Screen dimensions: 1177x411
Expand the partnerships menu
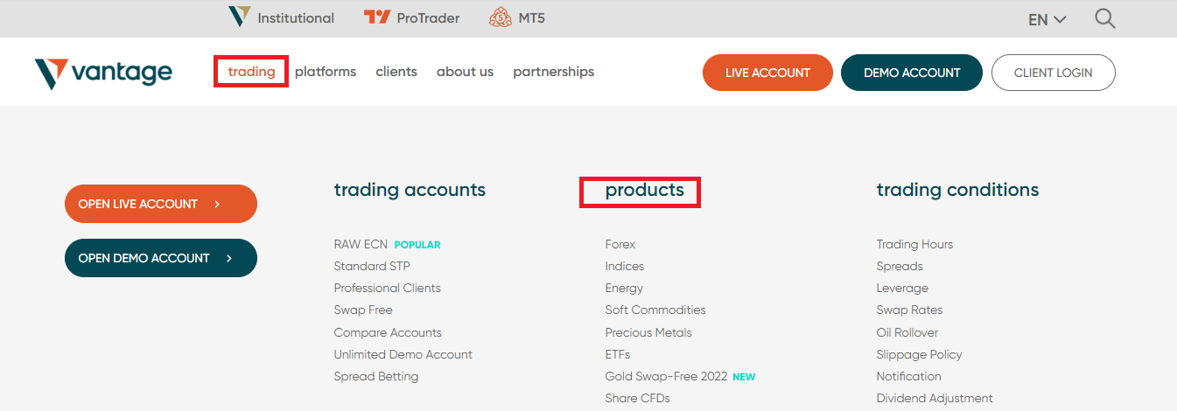pyautogui.click(x=553, y=72)
